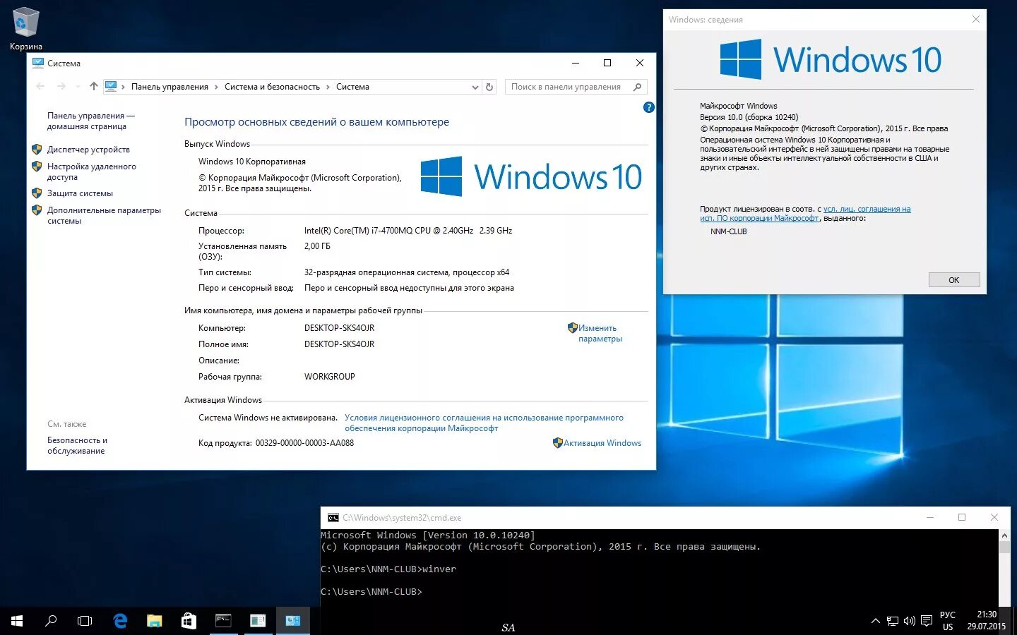Open File Explorer from the taskbar

(155, 621)
